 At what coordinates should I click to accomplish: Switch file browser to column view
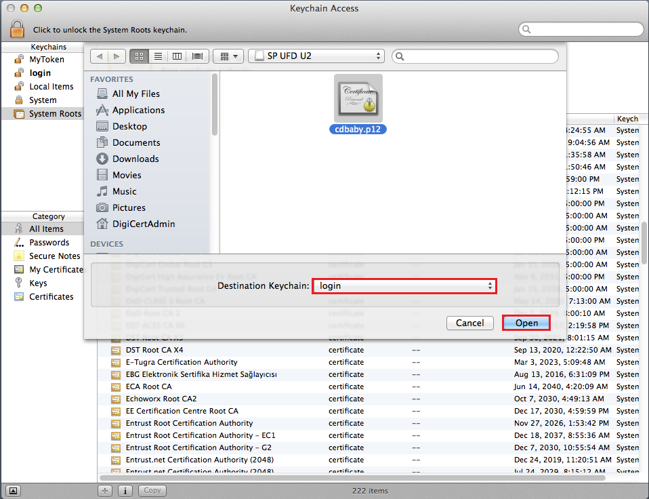point(177,56)
